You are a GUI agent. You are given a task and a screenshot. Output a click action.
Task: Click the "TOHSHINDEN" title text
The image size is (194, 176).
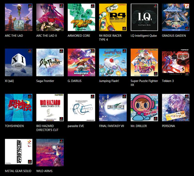[14, 126]
